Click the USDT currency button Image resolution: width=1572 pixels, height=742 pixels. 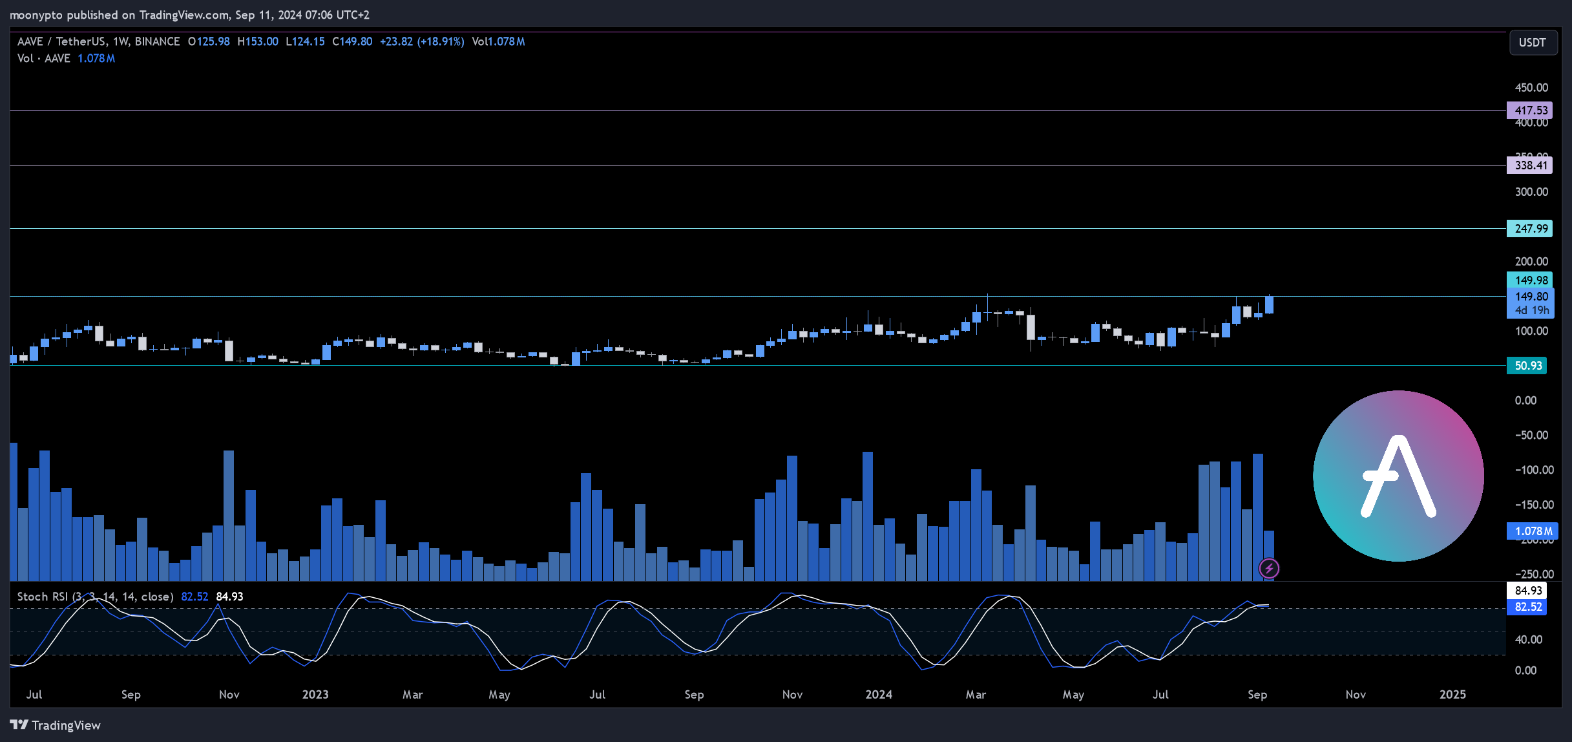1533,43
